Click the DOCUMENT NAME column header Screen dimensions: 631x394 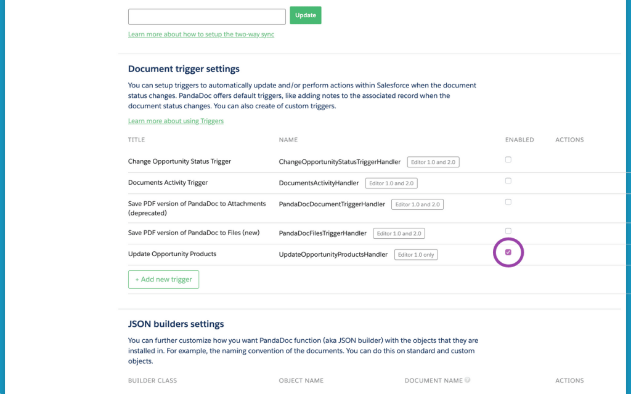(433, 380)
